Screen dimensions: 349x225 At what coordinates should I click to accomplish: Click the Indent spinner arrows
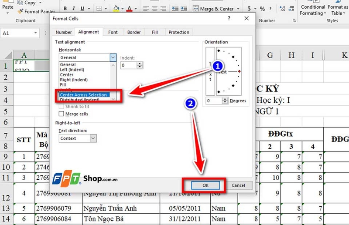(140, 65)
